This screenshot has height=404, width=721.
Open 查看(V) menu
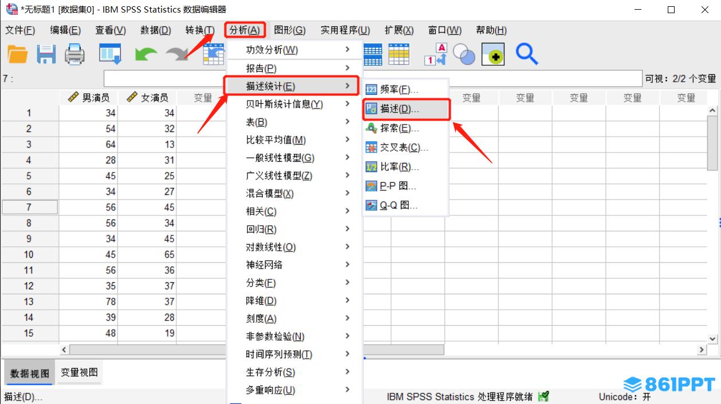tap(111, 30)
